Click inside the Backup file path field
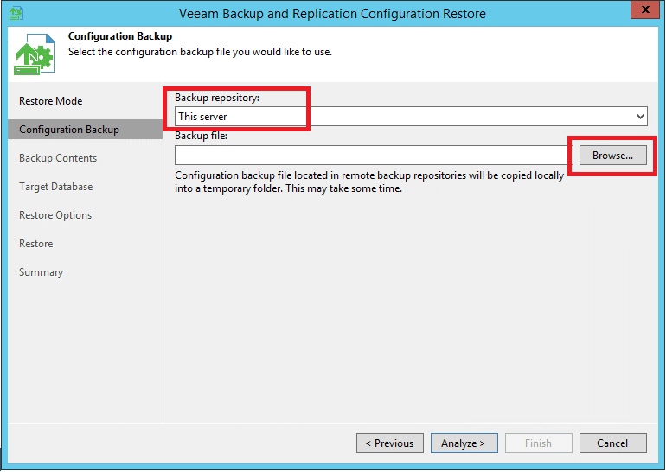Screen dimensions: 666x472 pyautogui.click(x=374, y=156)
